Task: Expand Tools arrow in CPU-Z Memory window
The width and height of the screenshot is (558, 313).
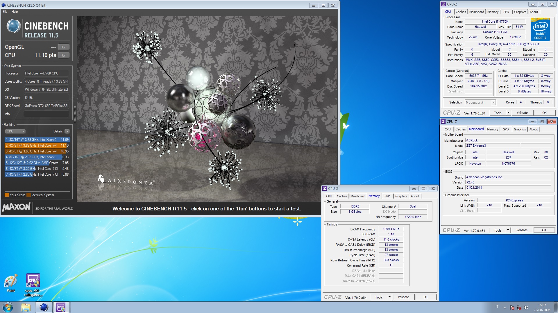Action: pos(389,297)
